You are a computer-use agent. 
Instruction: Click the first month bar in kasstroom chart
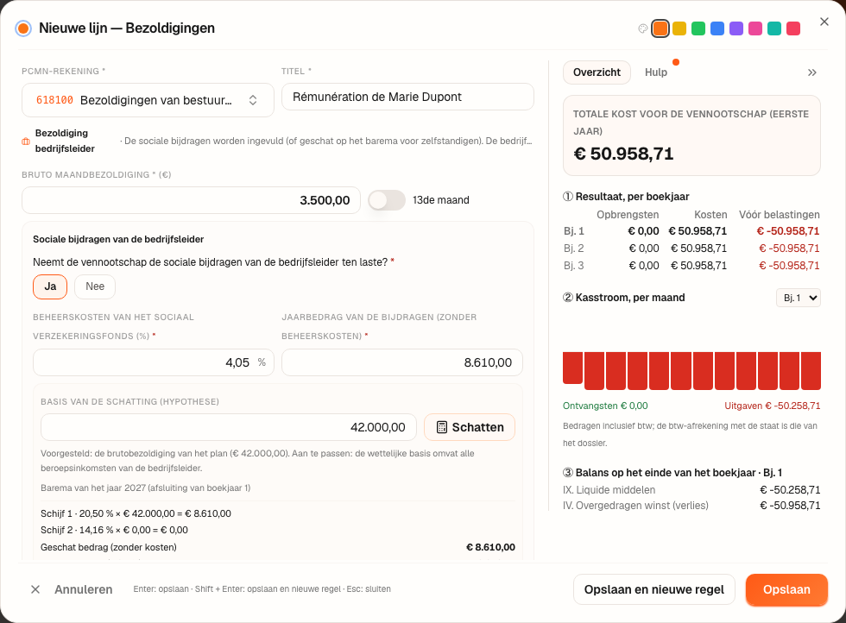(572, 368)
